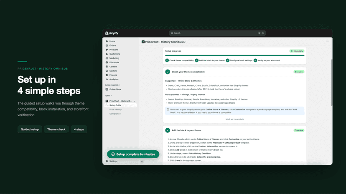Screen dimensions: 346x194
Task: Click the 'Guided setup' pill
Action: pos(30,129)
